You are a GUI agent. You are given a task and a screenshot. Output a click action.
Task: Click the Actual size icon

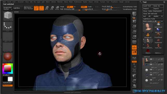[134, 32]
